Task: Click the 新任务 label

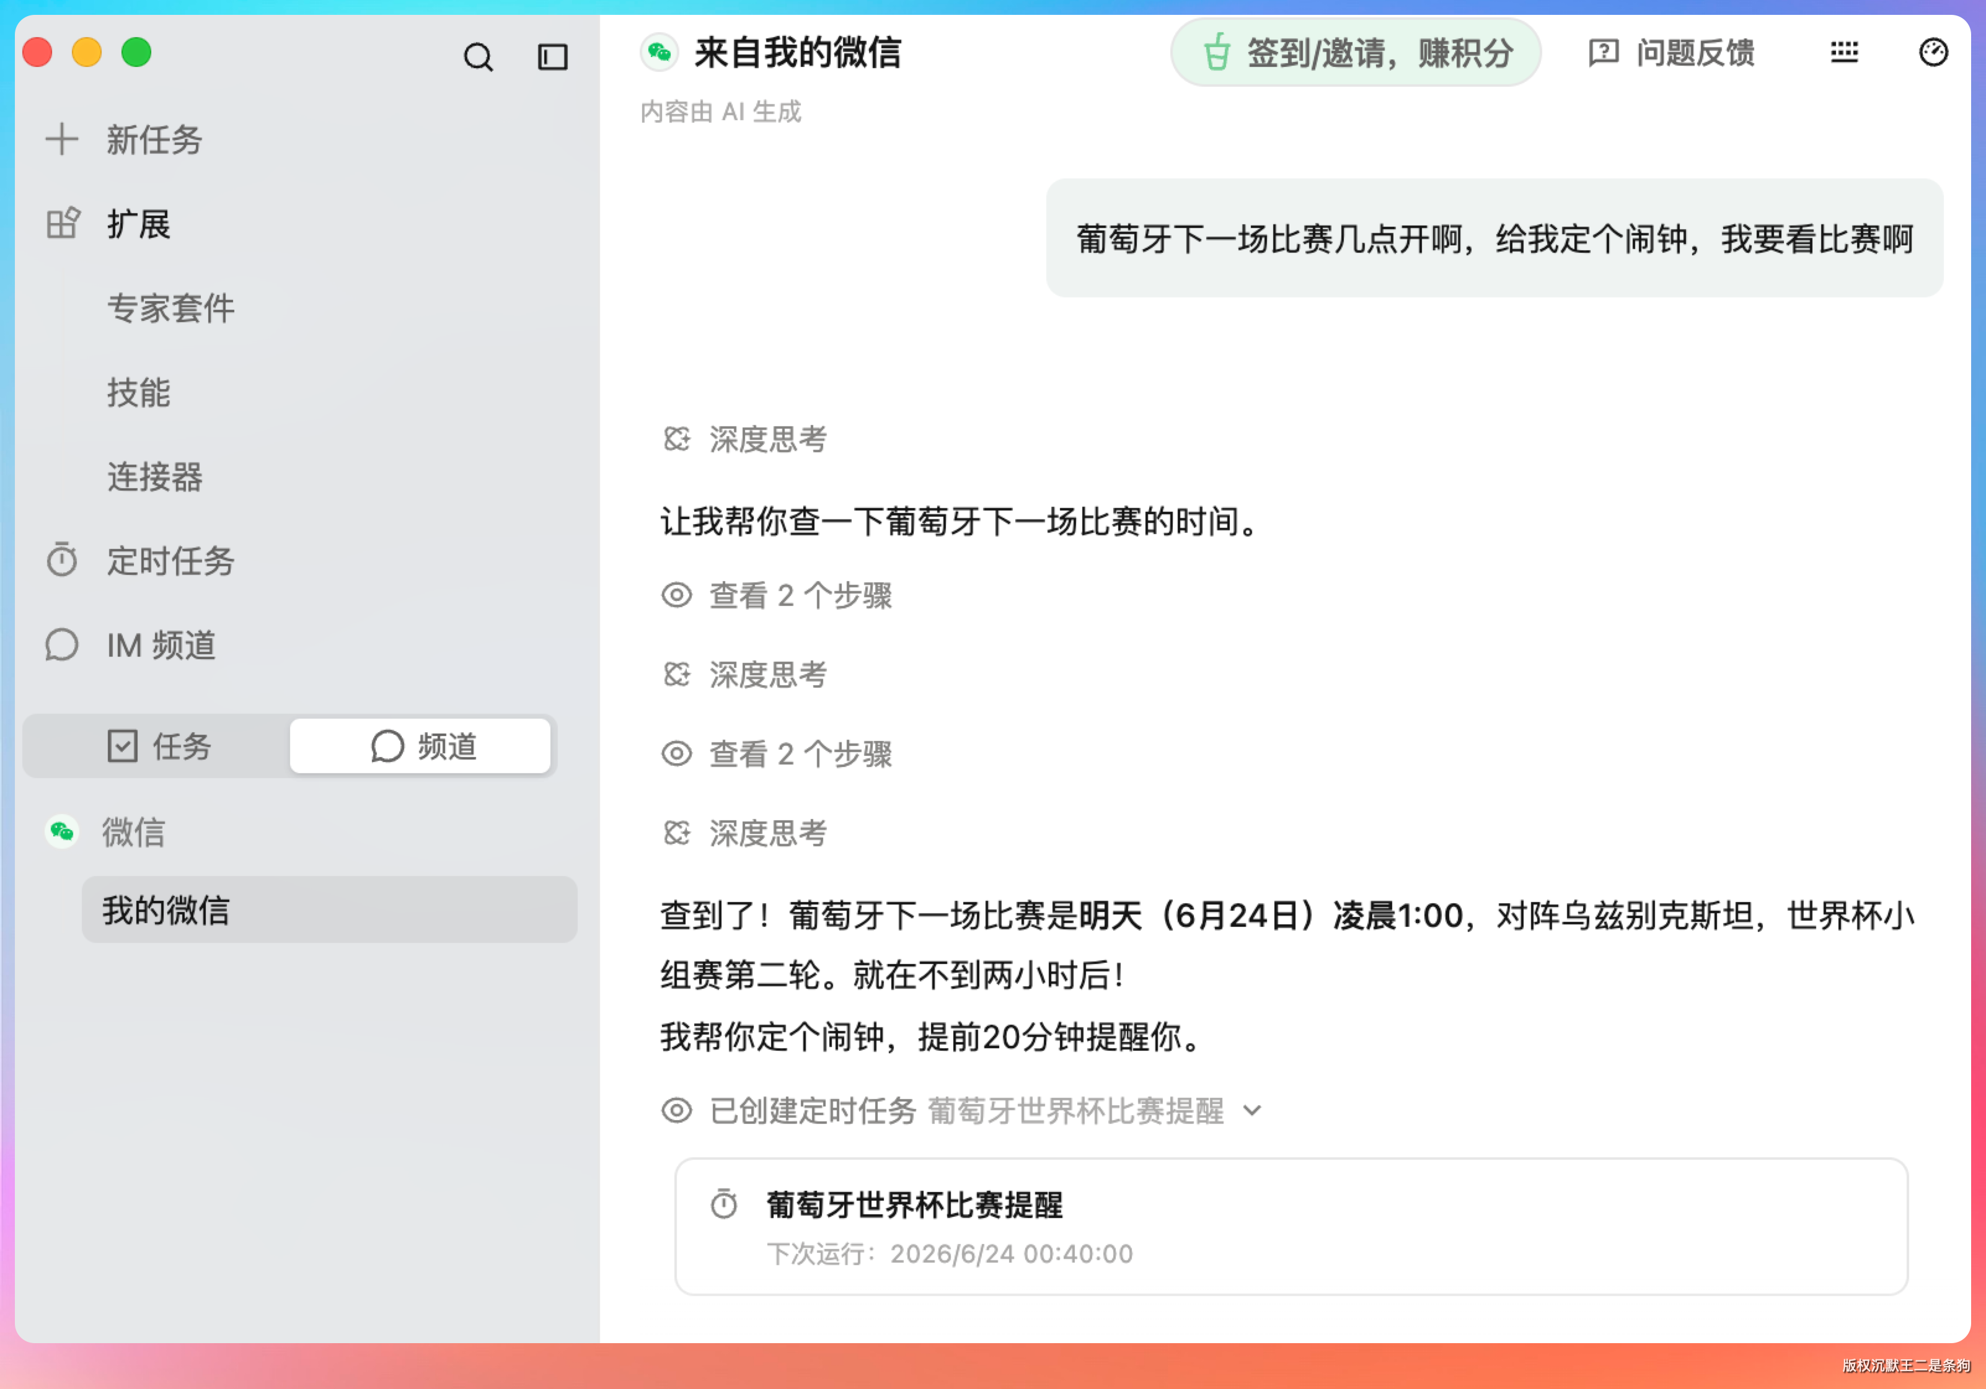Action: pos(155,139)
